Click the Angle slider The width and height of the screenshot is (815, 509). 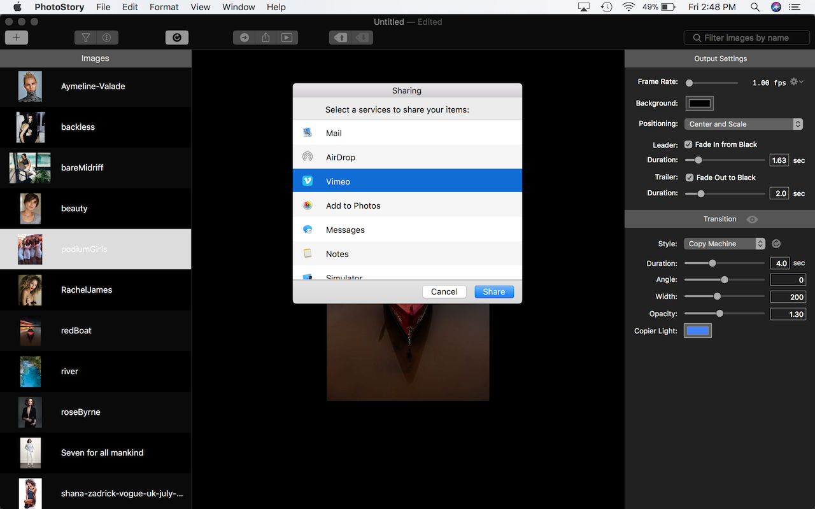(x=725, y=279)
